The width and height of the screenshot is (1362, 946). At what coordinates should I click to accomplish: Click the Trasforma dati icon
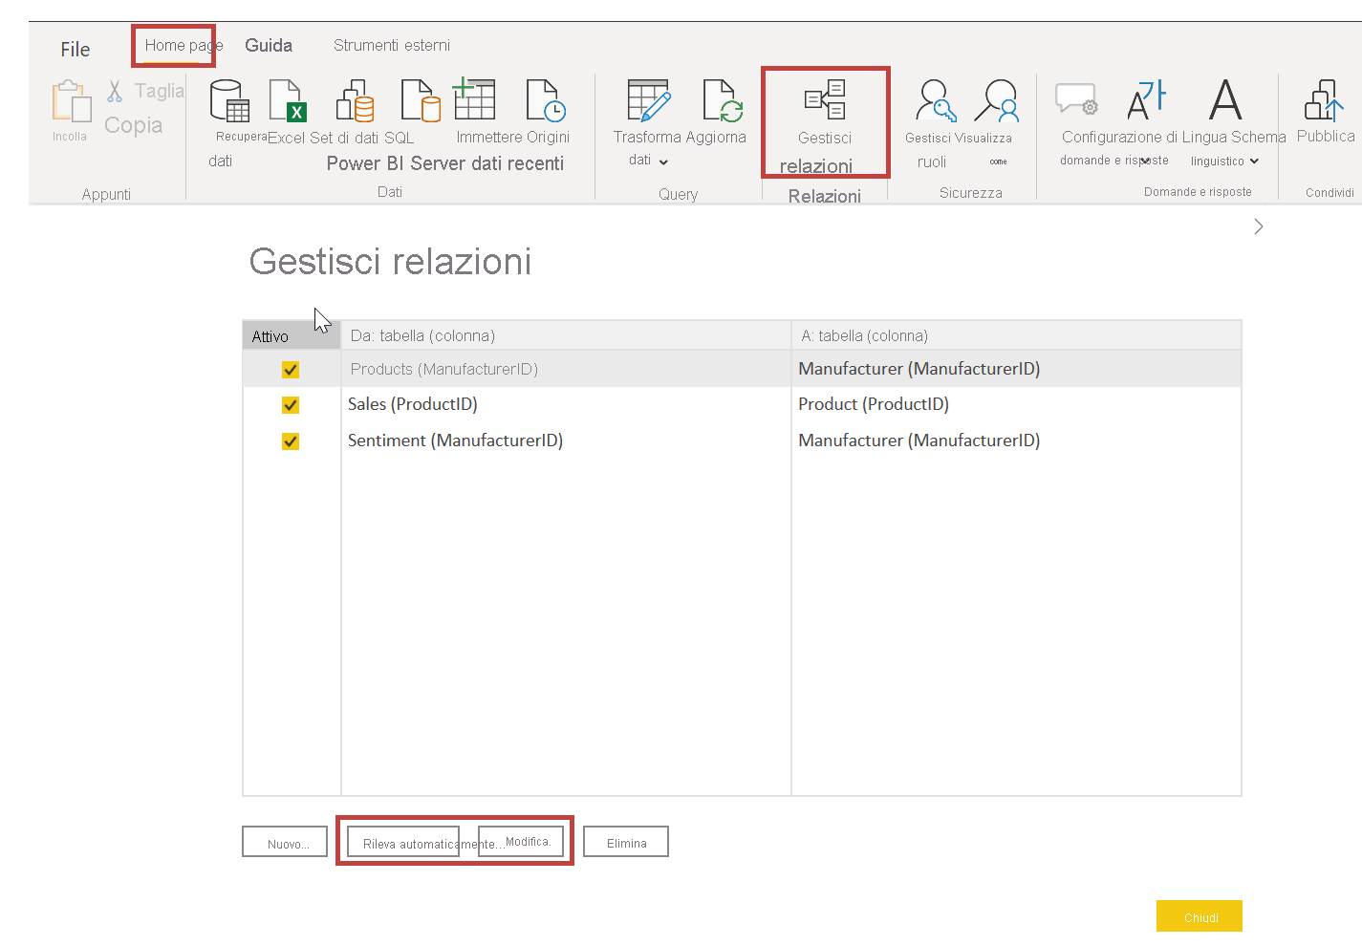pyautogui.click(x=649, y=101)
